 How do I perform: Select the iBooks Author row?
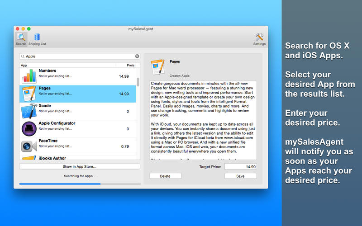78,158
